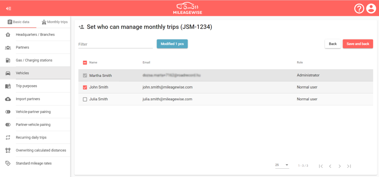Click the Vehicles car icon
The width and height of the screenshot is (379, 177).
coord(8,73)
